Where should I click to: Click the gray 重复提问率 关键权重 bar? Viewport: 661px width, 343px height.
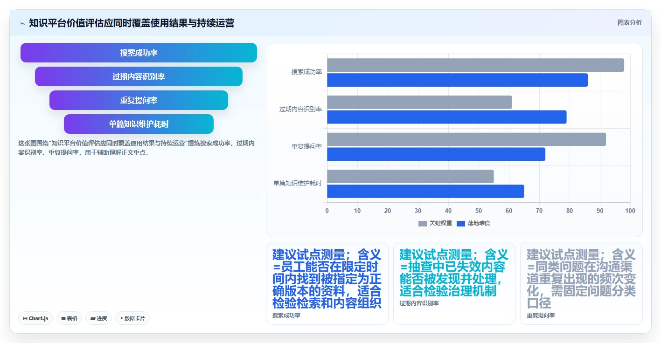tap(466, 139)
